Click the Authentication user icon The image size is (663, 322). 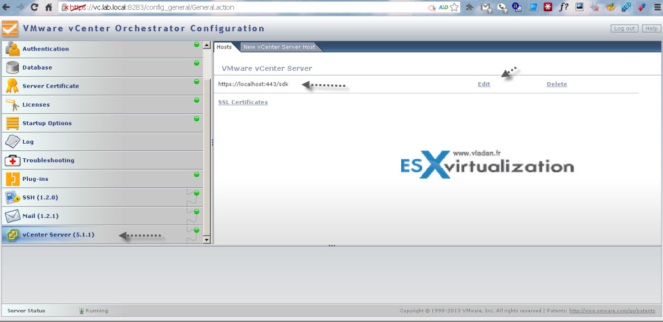coord(12,49)
